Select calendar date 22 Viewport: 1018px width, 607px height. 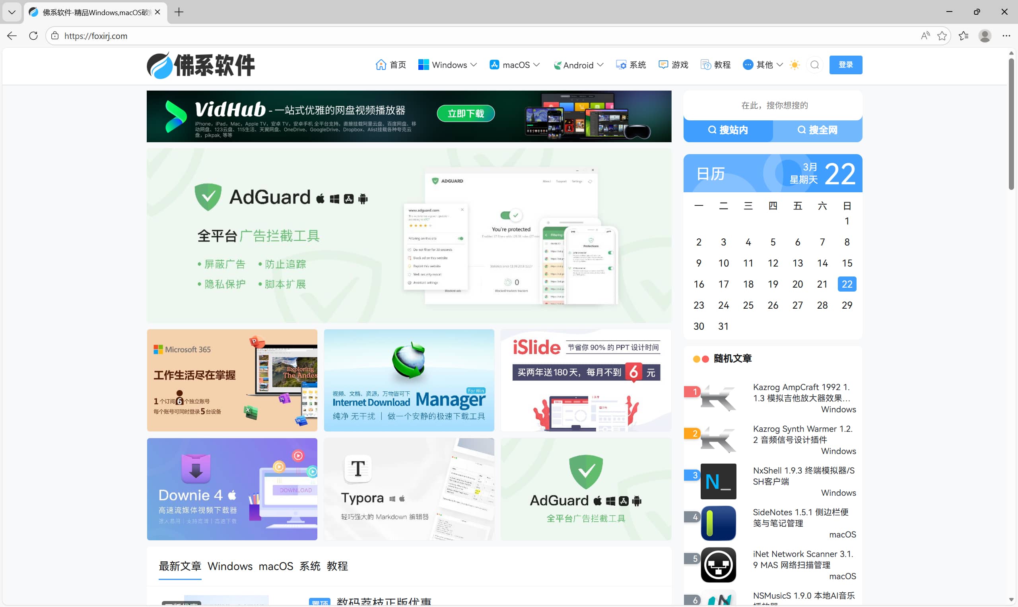click(847, 284)
